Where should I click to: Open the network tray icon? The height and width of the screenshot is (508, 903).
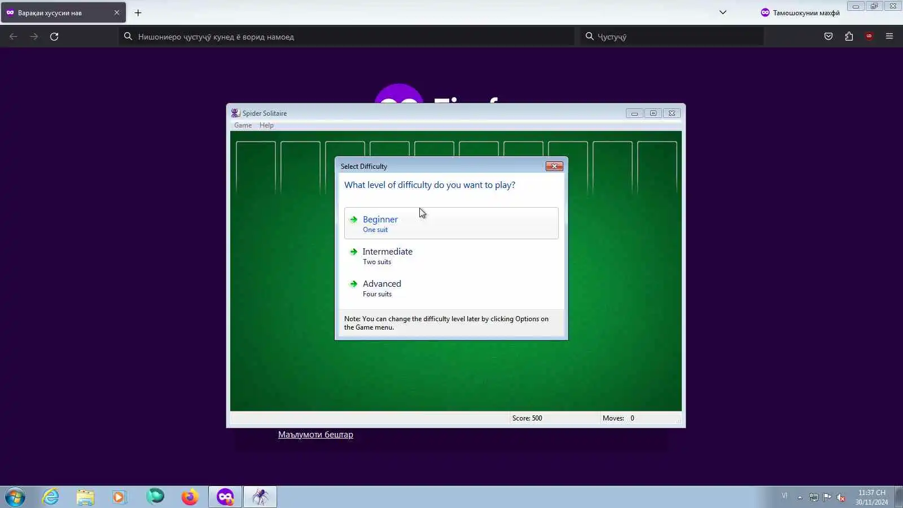(x=813, y=497)
